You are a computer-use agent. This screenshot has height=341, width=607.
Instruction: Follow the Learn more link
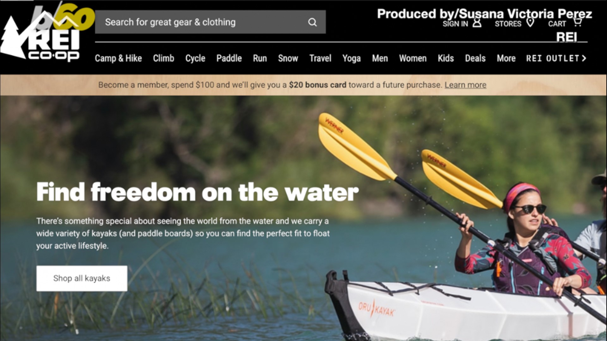pos(465,85)
